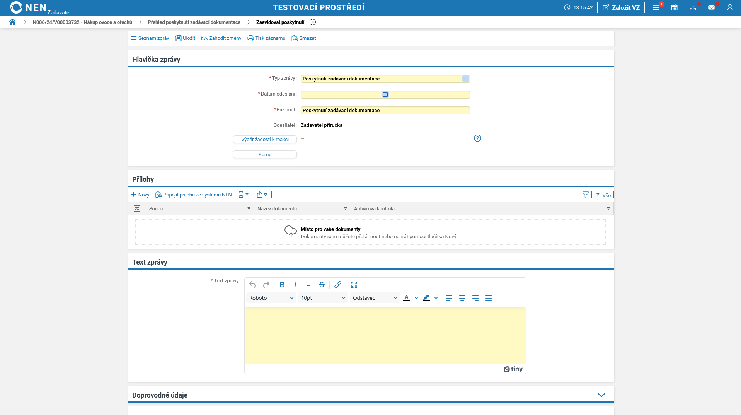This screenshot has width=741, height=415.
Task: Toggle italic text formatting
Action: [x=295, y=285]
